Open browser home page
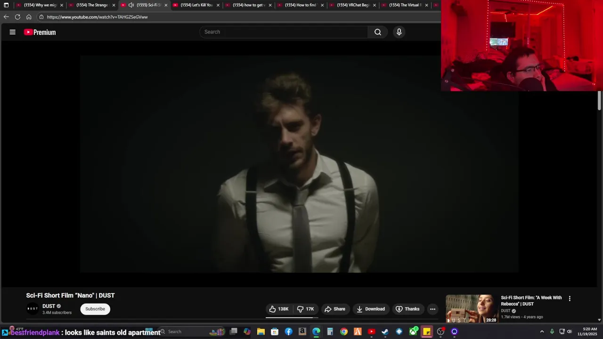Screen dimensions: 603x339 29,17
